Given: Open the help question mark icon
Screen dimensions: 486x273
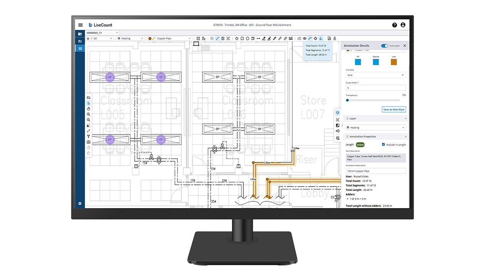Looking at the screenshot, I should pos(394,25).
